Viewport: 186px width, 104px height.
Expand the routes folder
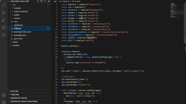12,18
